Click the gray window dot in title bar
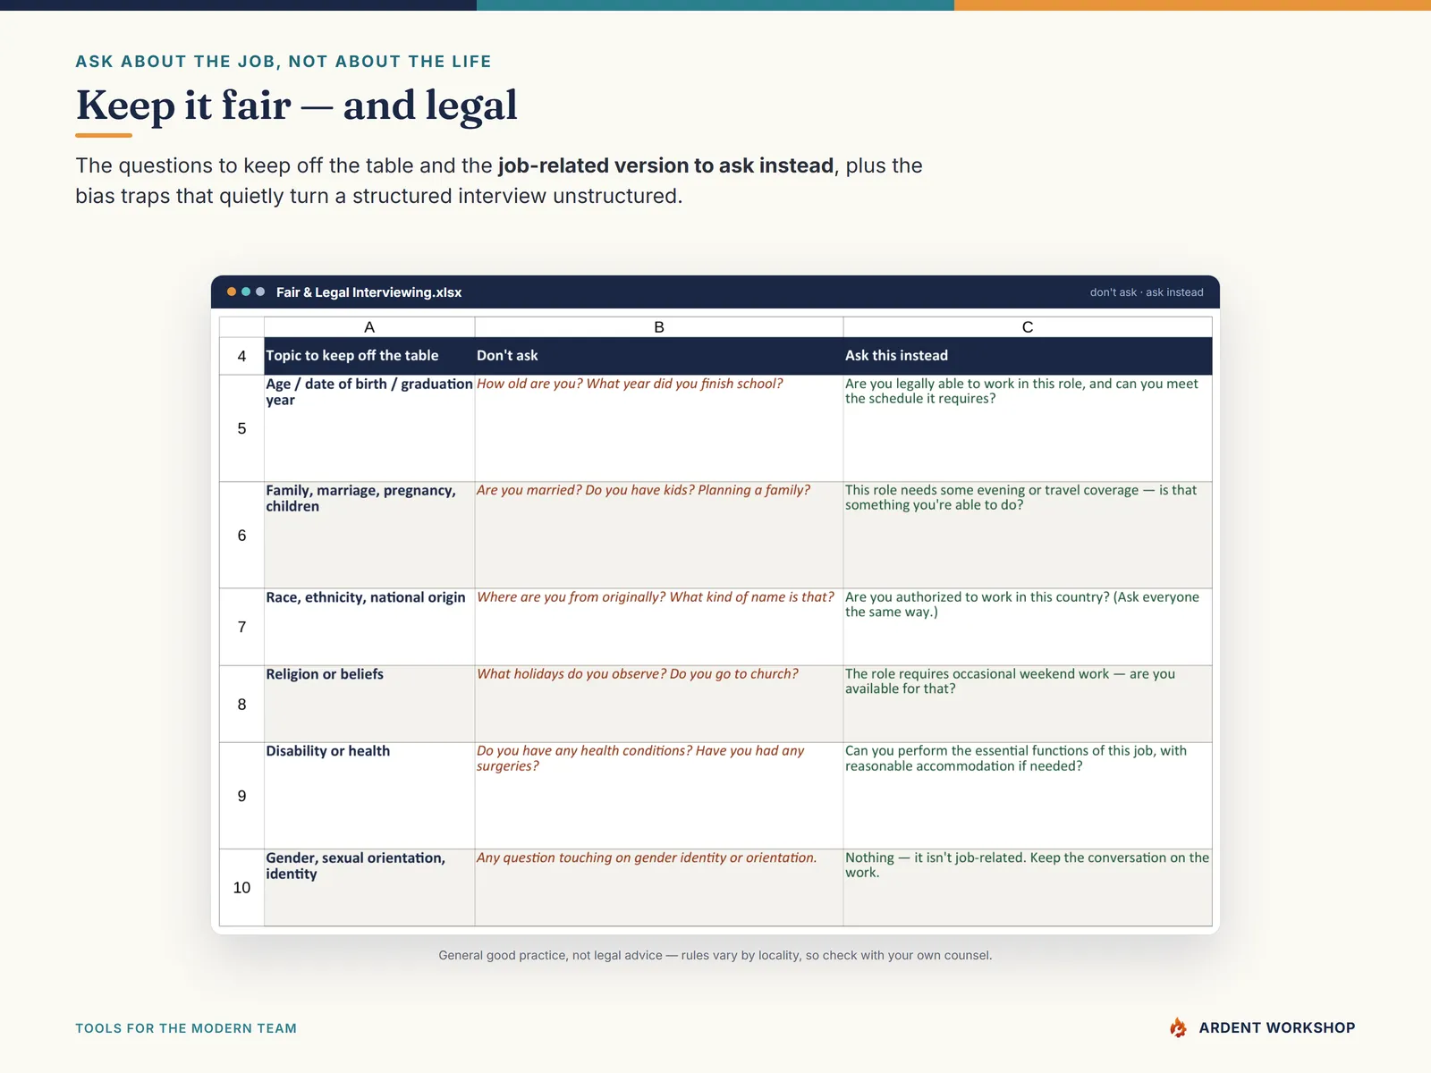 [260, 291]
